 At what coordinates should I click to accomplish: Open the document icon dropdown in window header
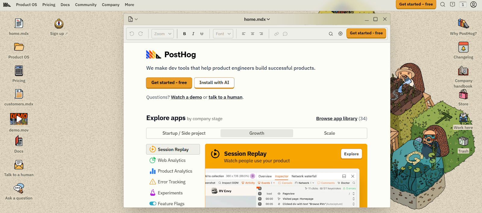pyautogui.click(x=133, y=19)
